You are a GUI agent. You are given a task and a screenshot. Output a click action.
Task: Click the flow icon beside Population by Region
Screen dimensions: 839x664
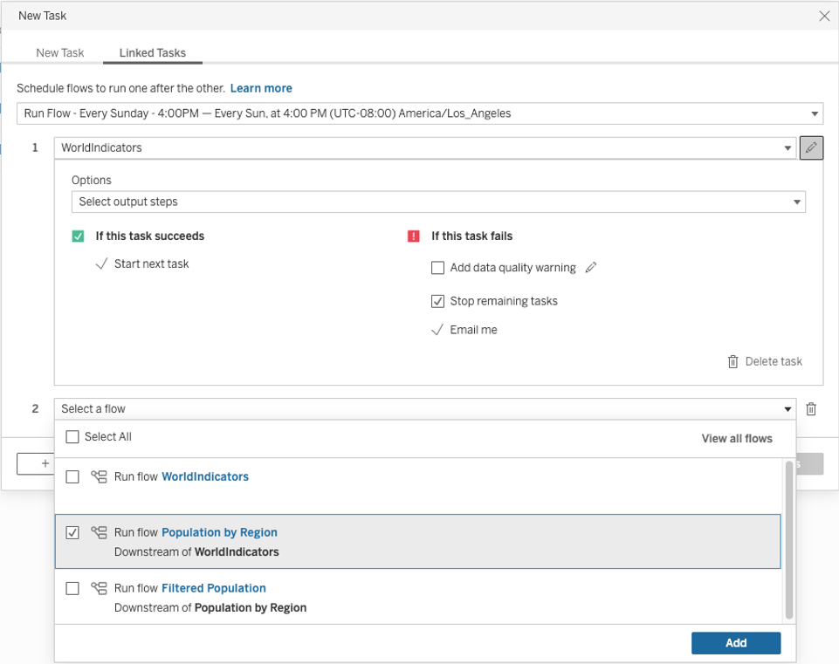[x=99, y=532]
